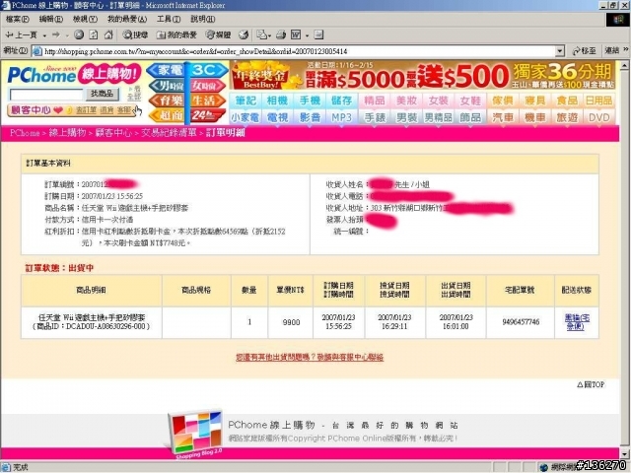Open the 傢俱 category tab

click(503, 101)
